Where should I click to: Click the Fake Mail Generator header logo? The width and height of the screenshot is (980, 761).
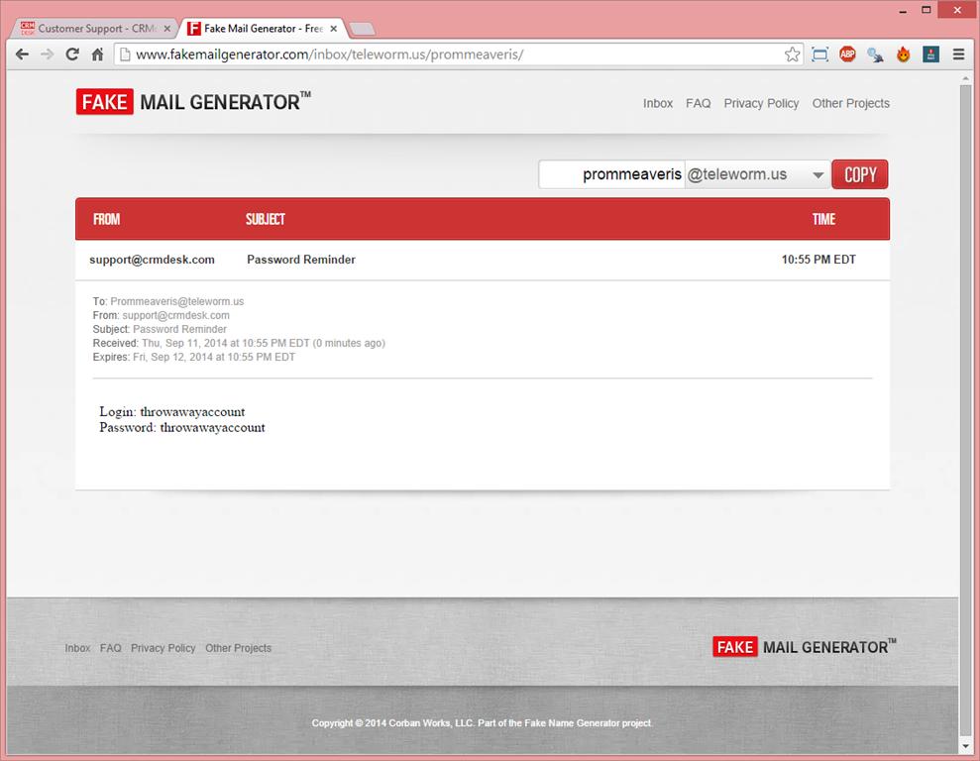coord(193,102)
